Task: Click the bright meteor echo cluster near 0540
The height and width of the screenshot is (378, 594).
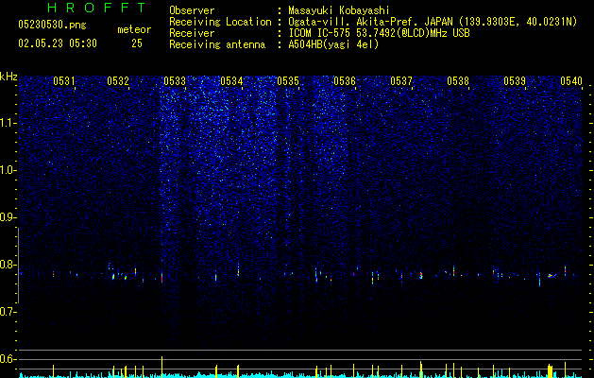Action: tap(552, 276)
